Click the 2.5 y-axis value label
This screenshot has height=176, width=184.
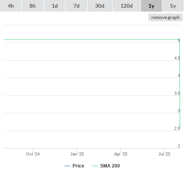click(x=177, y=128)
